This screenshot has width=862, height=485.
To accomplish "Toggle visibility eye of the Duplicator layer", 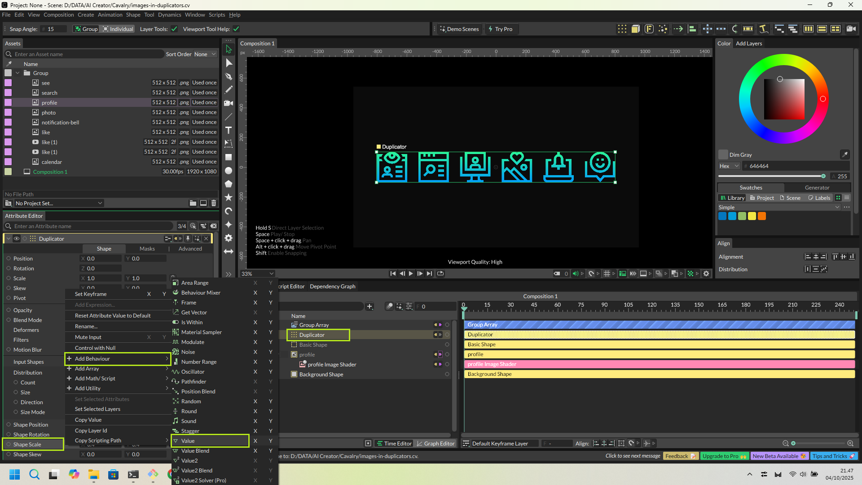I will [x=17, y=238].
